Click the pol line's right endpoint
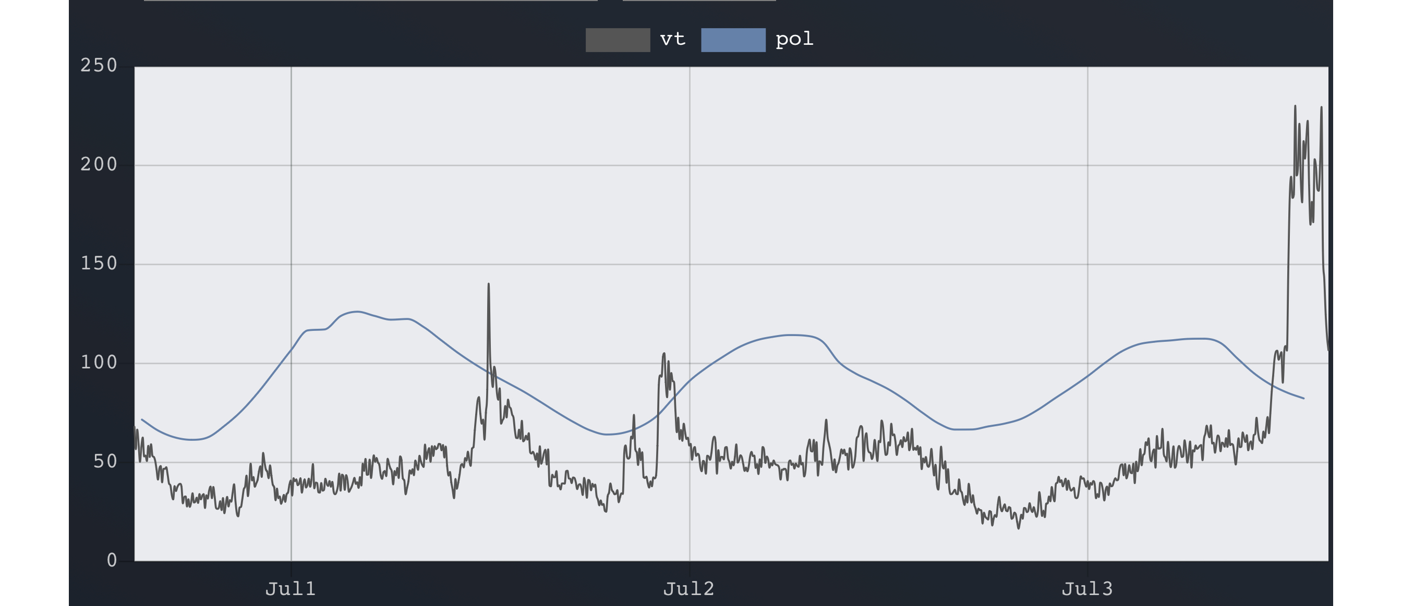This screenshot has height=606, width=1402. 1303,399
